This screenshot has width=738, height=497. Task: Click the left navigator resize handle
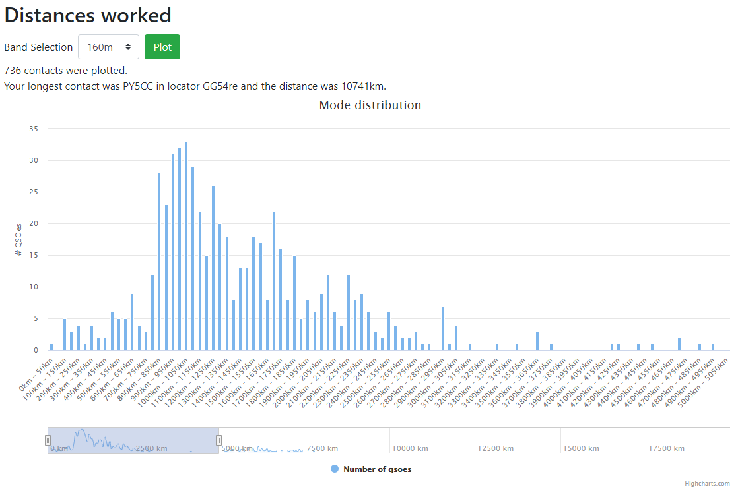tap(48, 439)
